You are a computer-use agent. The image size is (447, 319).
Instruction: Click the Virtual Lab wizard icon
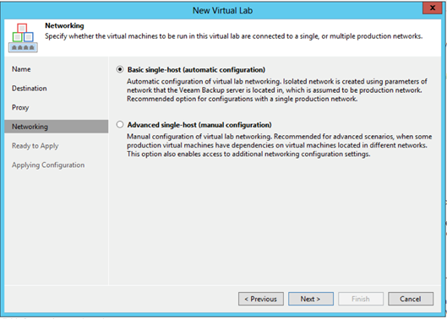23,38
